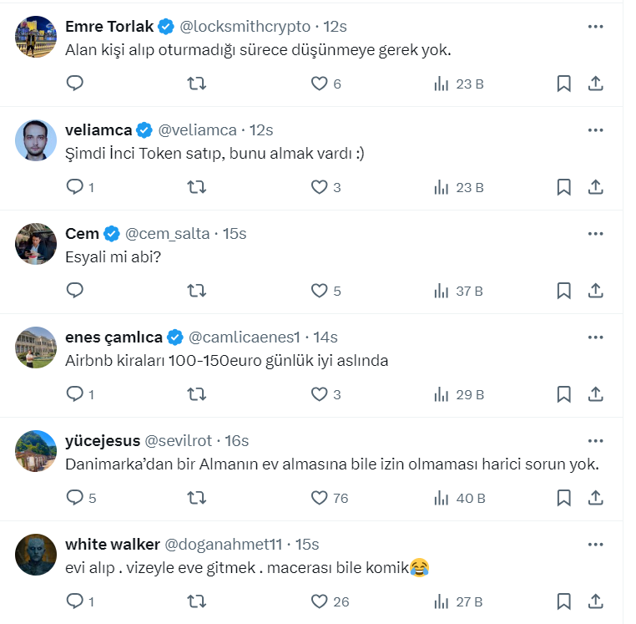
Task: Open enes çamlıca's display name link
Action: point(114,337)
